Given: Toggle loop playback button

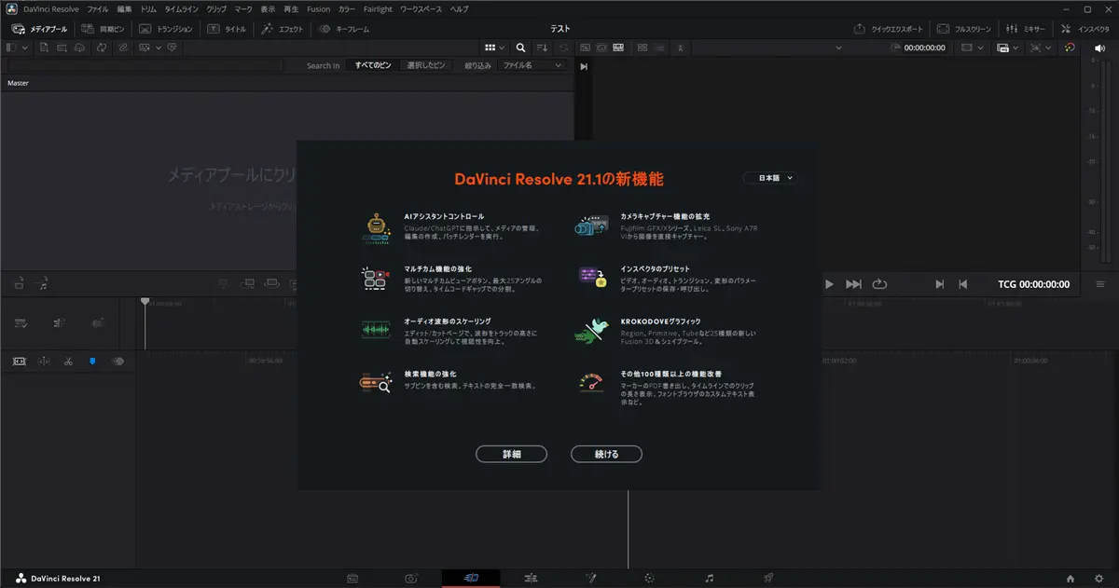Looking at the screenshot, I should click(x=879, y=284).
